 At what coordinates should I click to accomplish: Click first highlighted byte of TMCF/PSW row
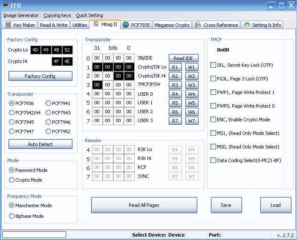point(97,85)
